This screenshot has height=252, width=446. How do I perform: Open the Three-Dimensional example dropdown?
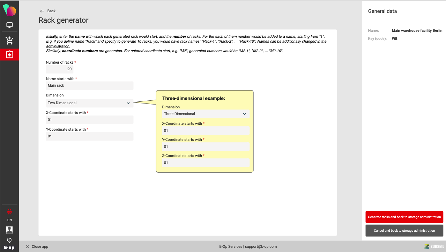click(206, 114)
